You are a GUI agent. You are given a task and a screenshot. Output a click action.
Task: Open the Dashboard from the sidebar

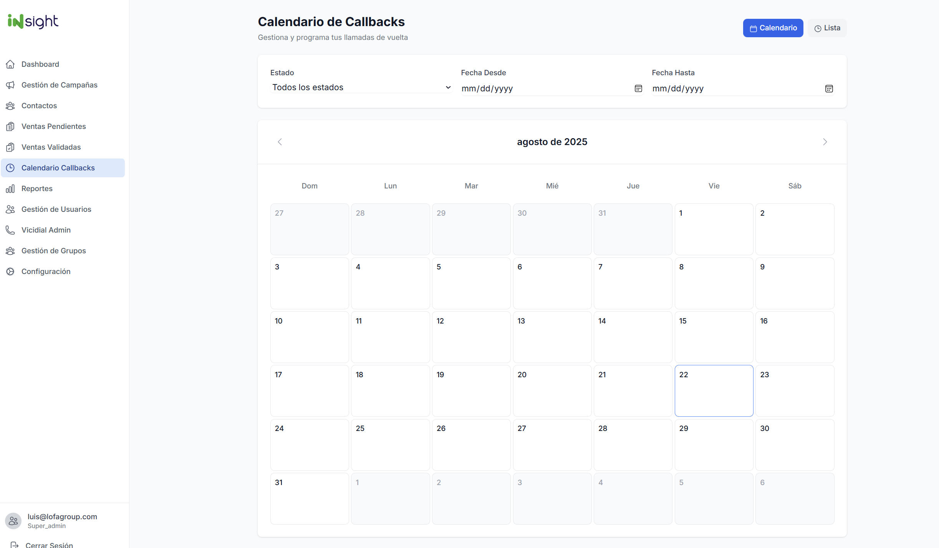(40, 64)
